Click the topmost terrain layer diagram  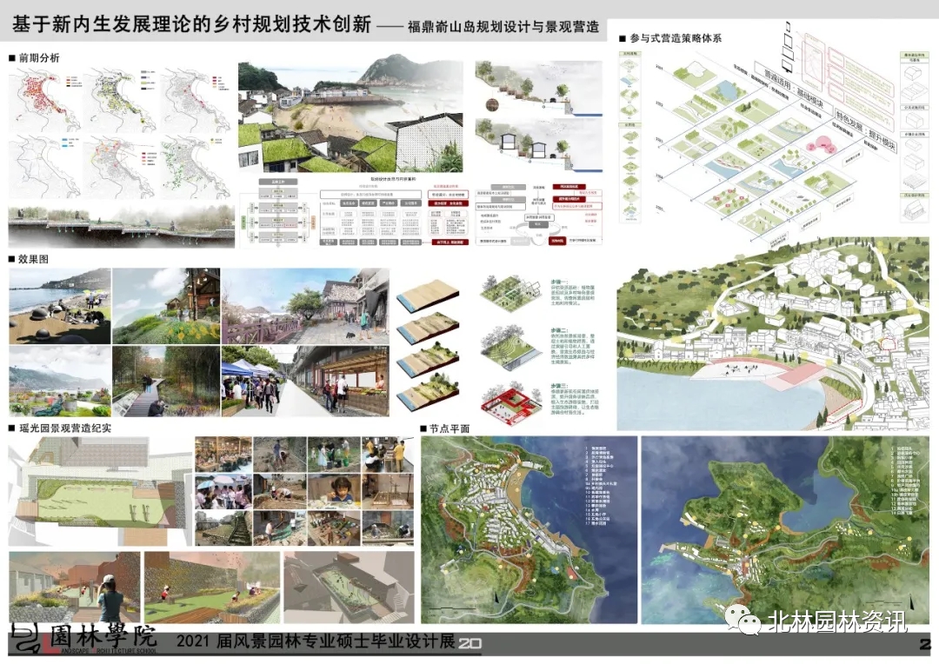pos(428,295)
